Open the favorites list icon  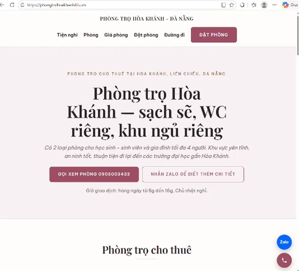point(254,5)
